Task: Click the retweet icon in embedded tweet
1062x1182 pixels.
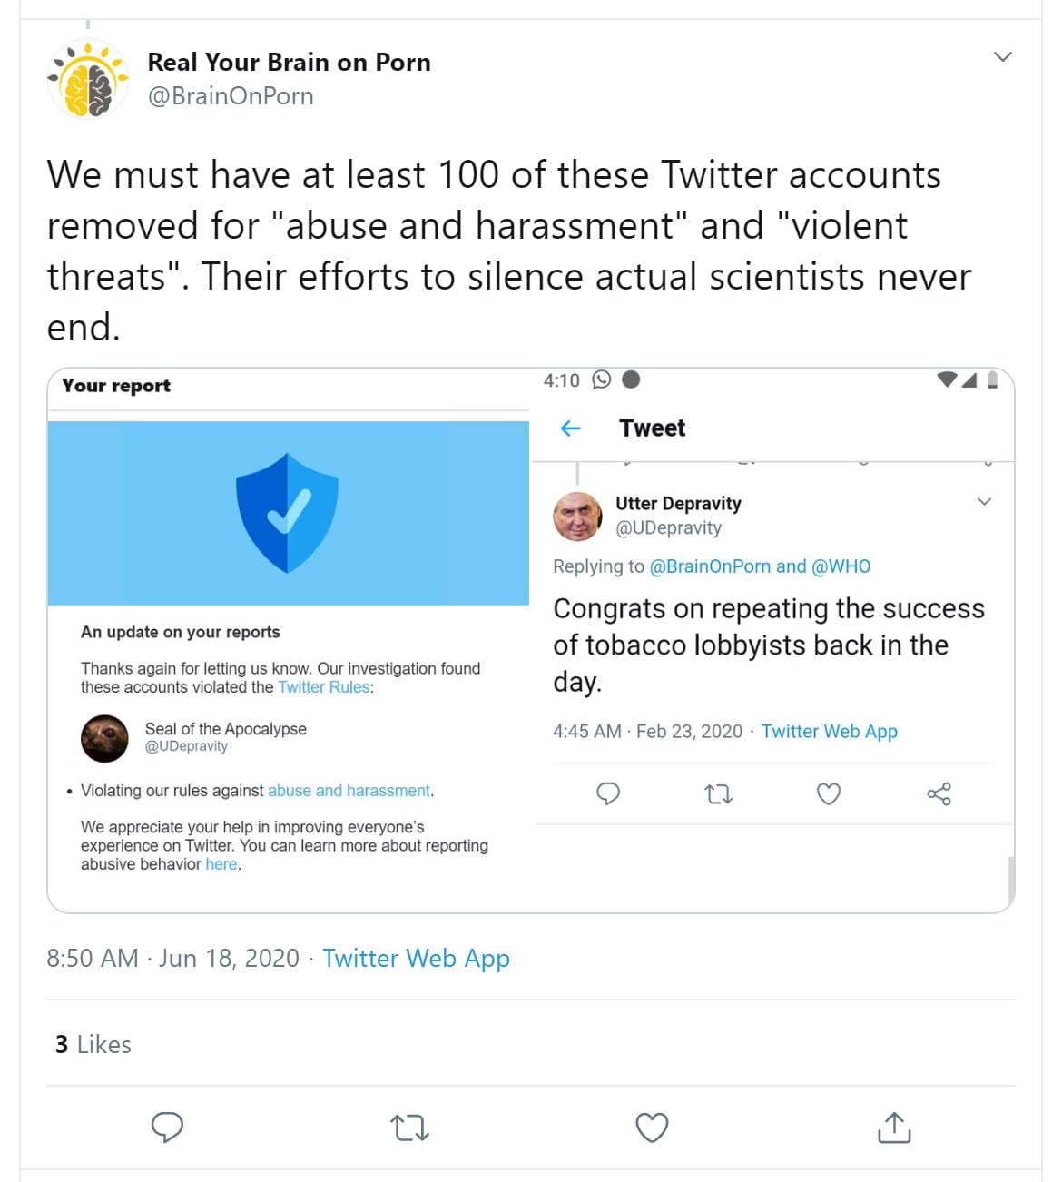Action: coord(718,794)
